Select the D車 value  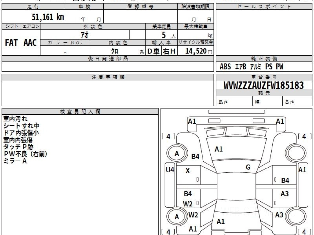click(154, 51)
